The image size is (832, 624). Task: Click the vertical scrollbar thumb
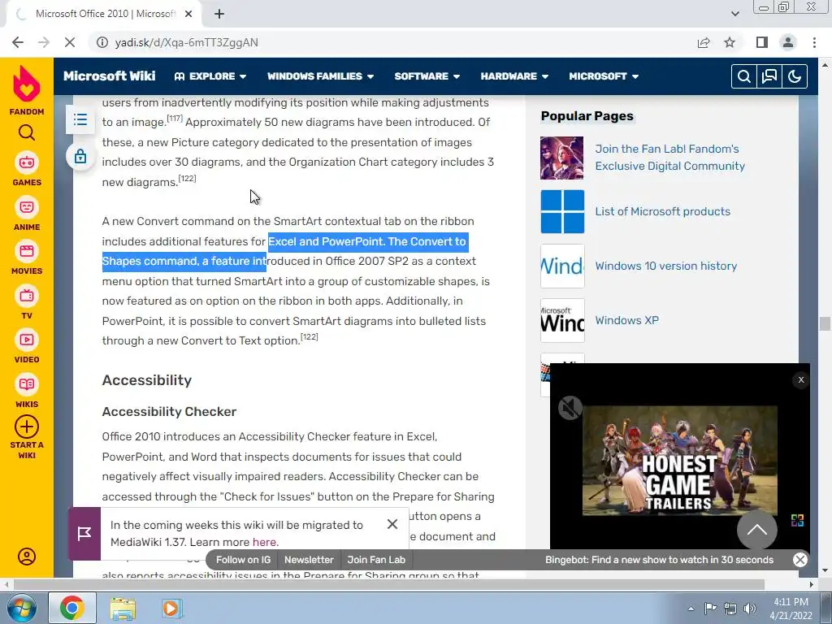(825, 323)
